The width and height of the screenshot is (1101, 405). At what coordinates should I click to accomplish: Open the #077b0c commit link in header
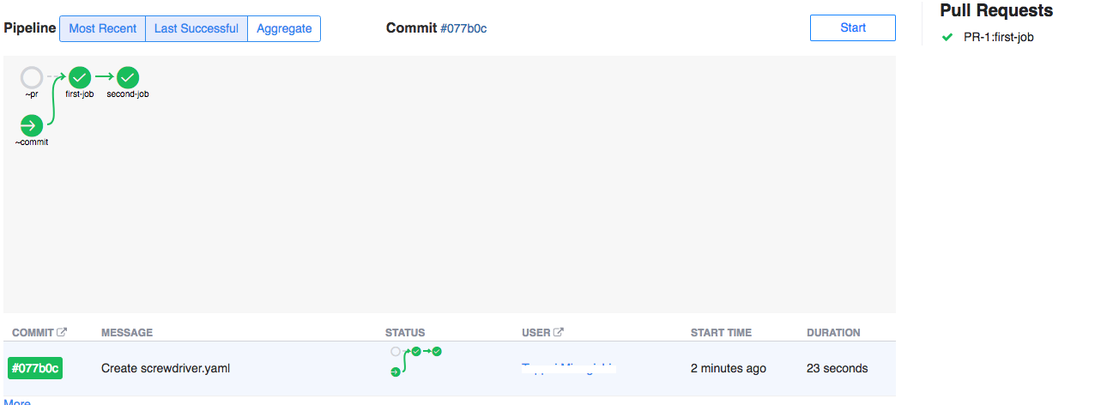pos(464,28)
